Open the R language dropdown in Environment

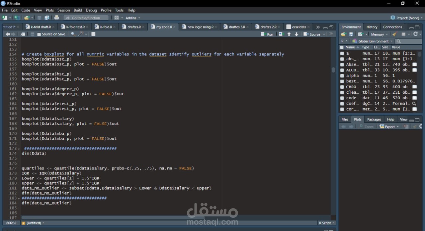[x=344, y=41]
